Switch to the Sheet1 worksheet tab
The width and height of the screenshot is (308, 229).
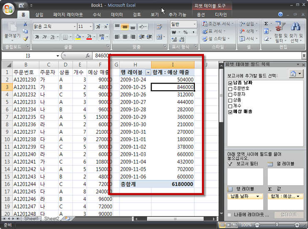pos(31,219)
